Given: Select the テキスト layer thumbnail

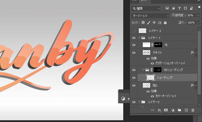Looking at the screenshot, I should pyautogui.click(x=146, y=52).
